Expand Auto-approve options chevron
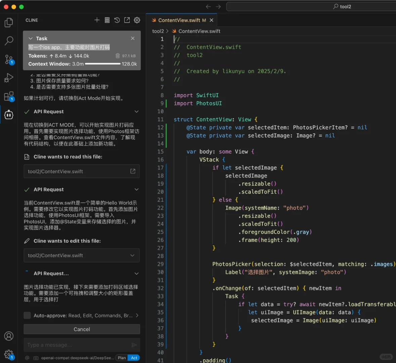The image size is (396, 363). click(x=137, y=315)
